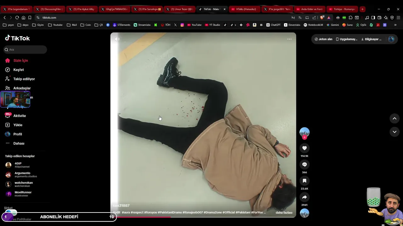Go back with the browser back arrow

click(x=4, y=18)
